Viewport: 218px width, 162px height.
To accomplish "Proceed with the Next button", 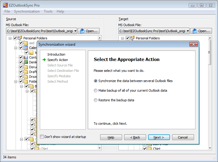I will (x=159, y=137).
